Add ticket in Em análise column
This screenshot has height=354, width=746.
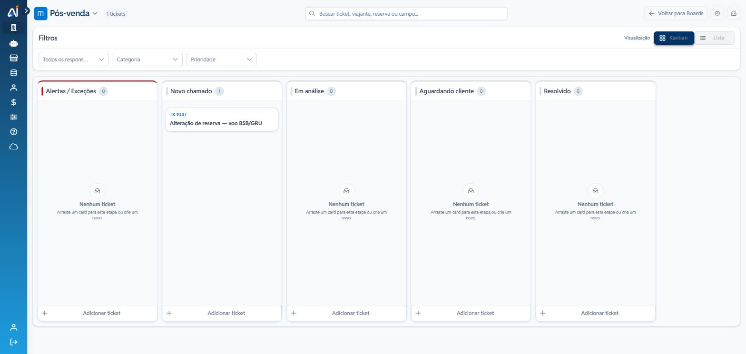pos(346,313)
